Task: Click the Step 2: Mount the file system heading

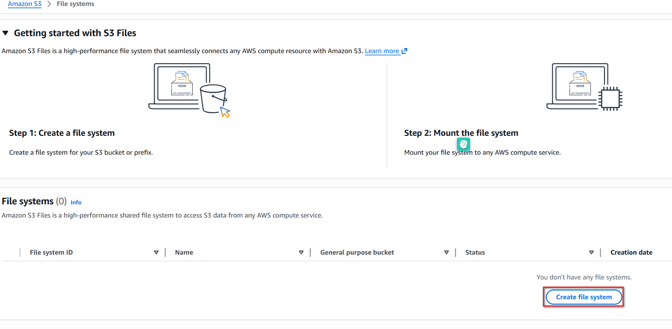Action: [x=461, y=133]
